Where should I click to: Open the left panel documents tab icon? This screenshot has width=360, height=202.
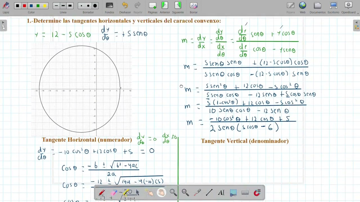click(3, 27)
